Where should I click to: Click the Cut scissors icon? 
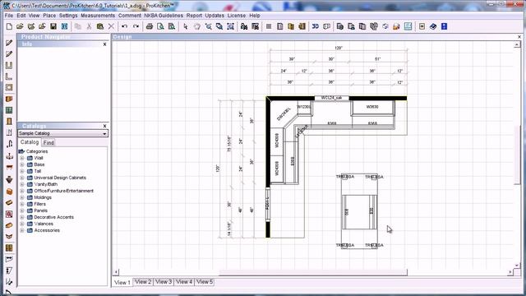[x=89, y=26]
